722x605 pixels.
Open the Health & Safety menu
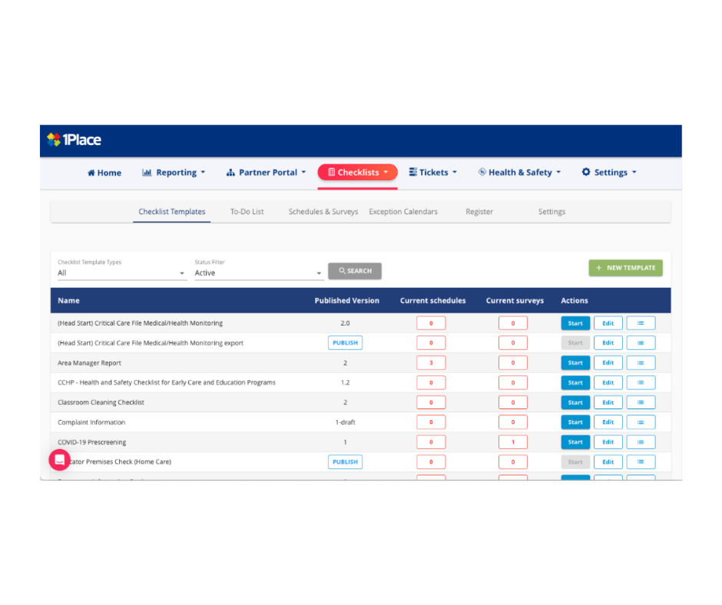click(519, 173)
